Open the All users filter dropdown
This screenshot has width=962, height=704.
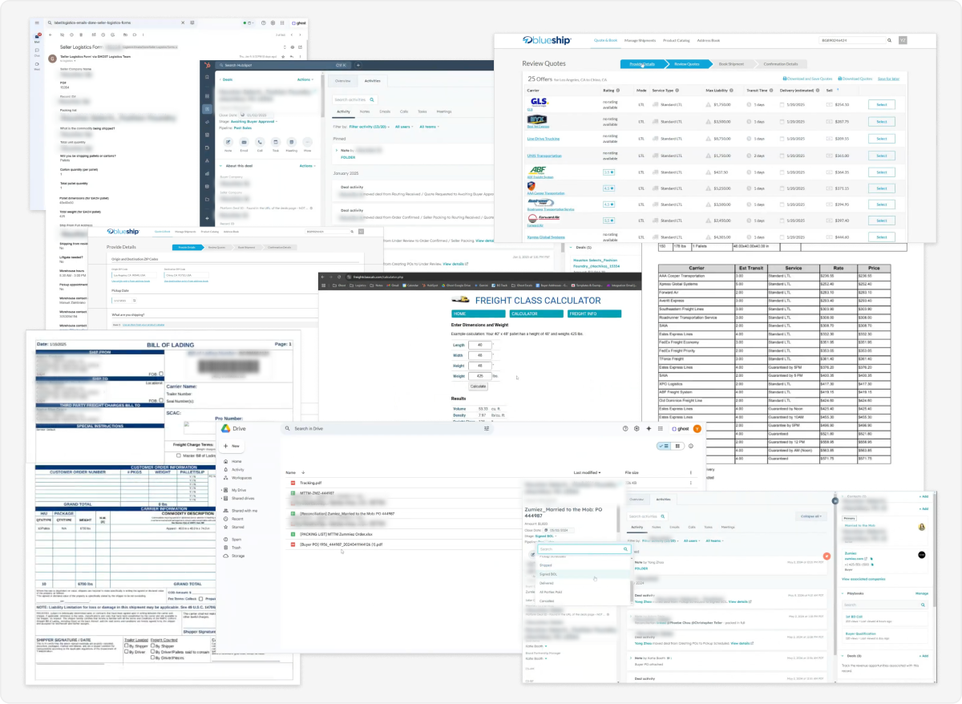[405, 127]
